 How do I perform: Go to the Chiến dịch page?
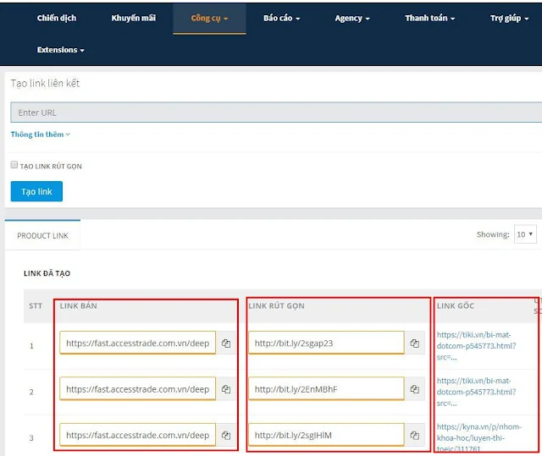point(57,19)
